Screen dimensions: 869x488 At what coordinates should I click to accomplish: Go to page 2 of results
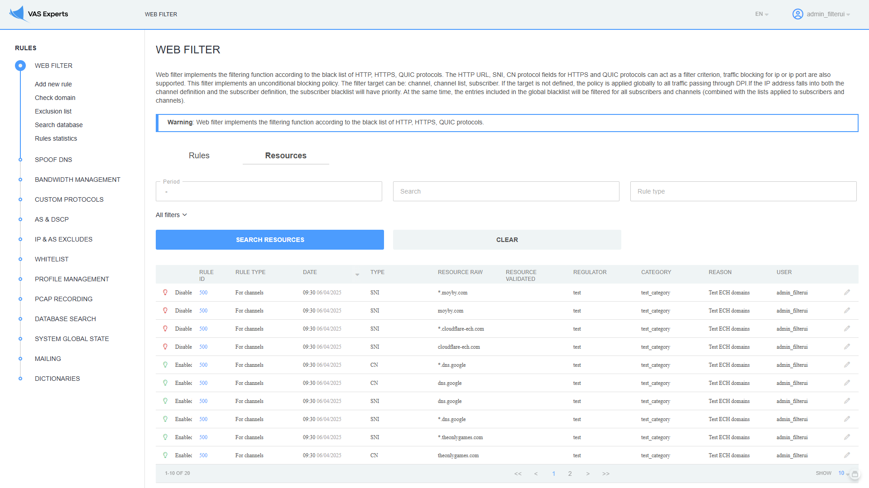click(x=570, y=474)
